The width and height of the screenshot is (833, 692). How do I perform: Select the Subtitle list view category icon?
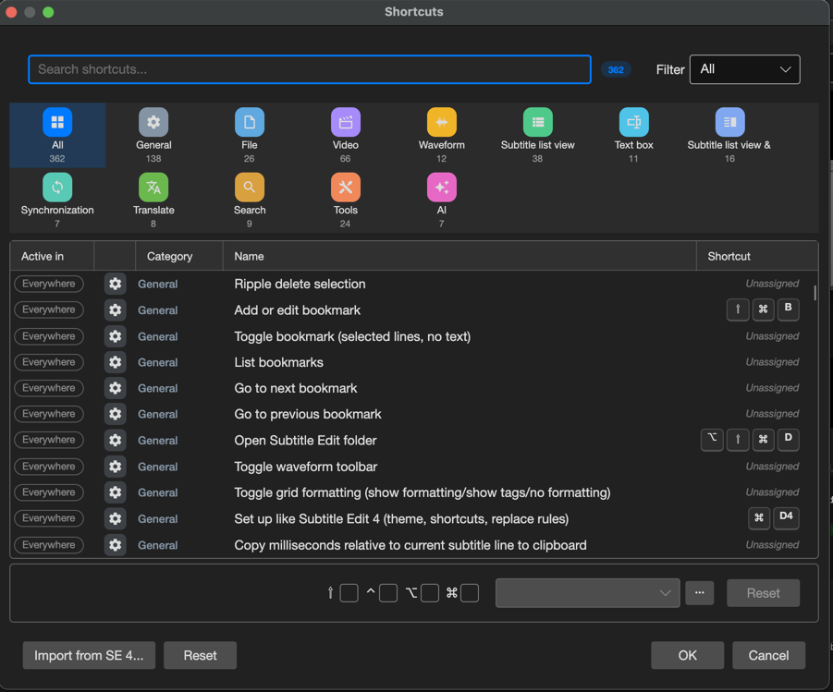pyautogui.click(x=538, y=122)
